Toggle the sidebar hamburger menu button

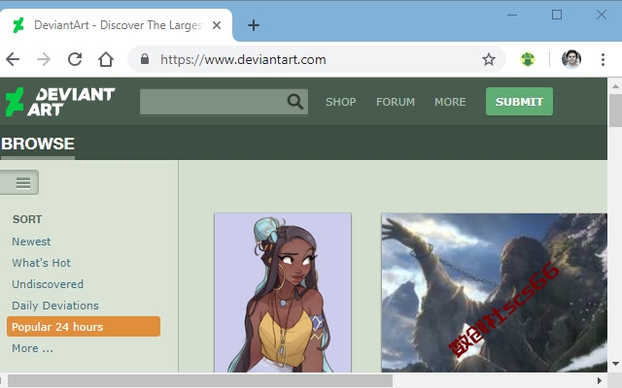[19, 182]
